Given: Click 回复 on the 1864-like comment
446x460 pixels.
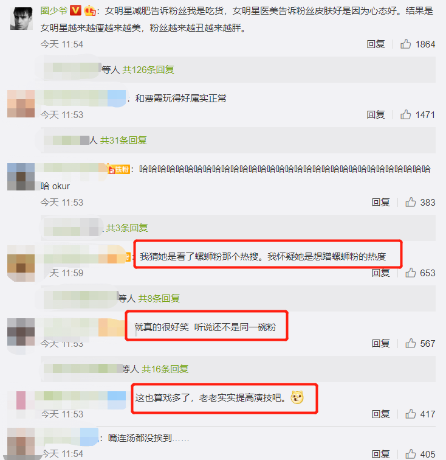Looking at the screenshot, I should click(376, 44).
